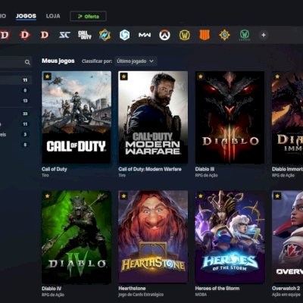Open the Diablo III cover art

point(230,117)
